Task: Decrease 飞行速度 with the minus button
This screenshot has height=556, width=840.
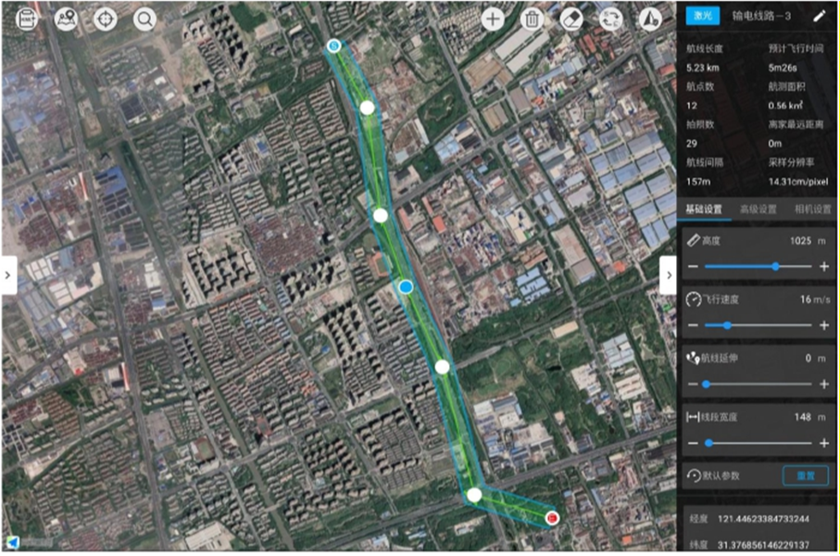Action: (x=694, y=325)
